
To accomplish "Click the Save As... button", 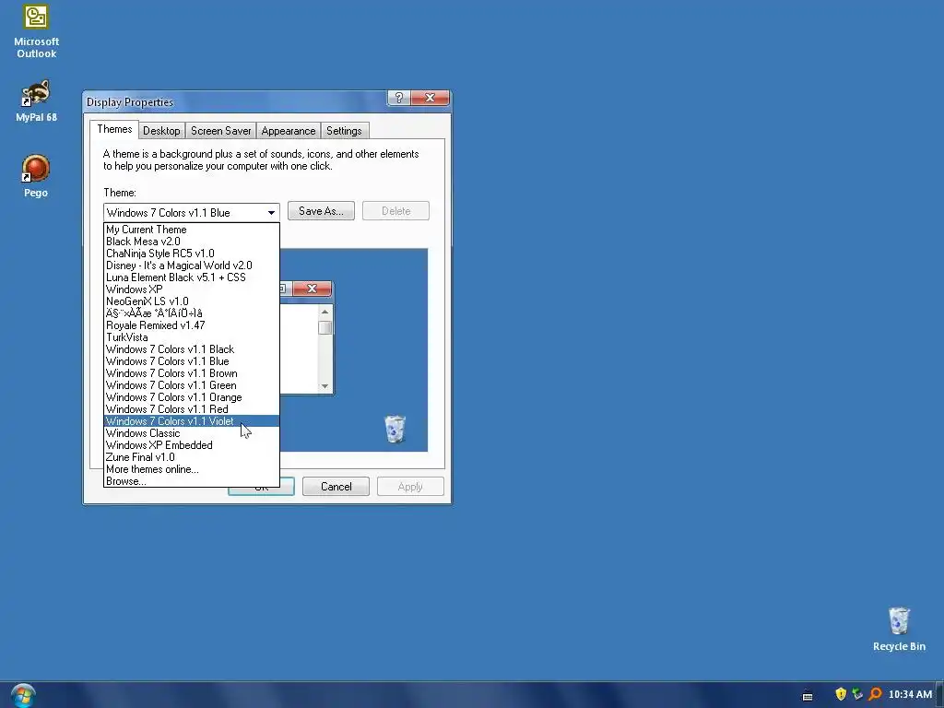I will tap(321, 211).
